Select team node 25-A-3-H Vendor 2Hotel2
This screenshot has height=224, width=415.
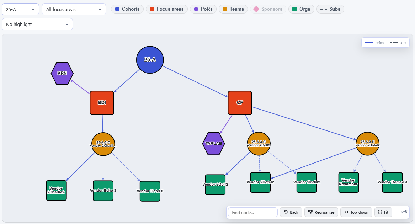point(367,144)
